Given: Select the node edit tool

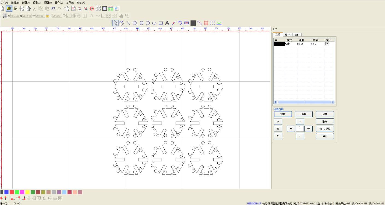Looking at the screenshot, I should click(122, 23).
